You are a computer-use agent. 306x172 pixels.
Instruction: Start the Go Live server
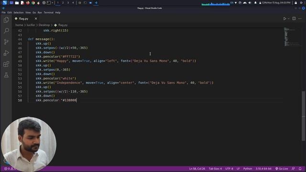click(282, 169)
